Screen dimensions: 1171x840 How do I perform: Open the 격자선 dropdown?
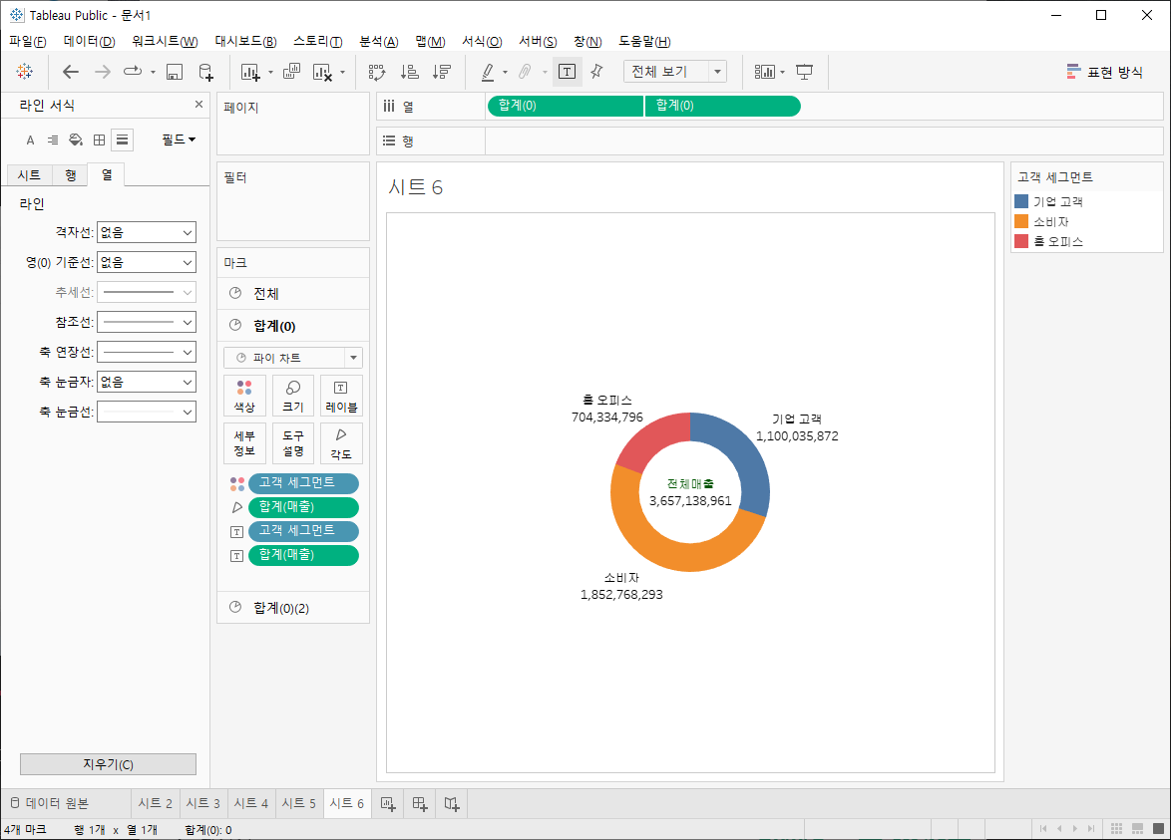point(147,233)
